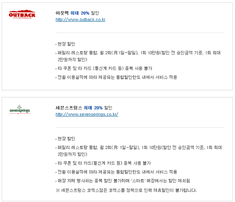Click Outback's 2만원까지 할인 continuation line
This screenshot has width=235, height=202.
(72, 60)
